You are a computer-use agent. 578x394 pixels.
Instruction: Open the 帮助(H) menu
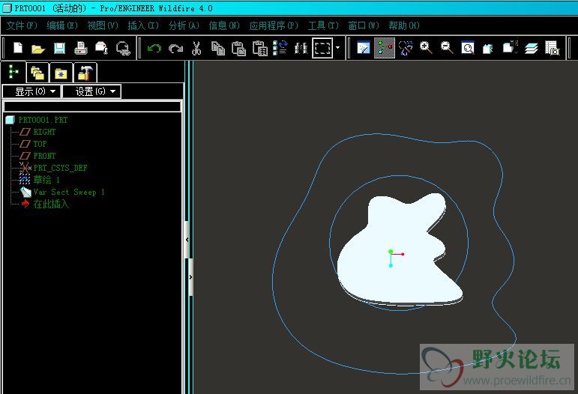pyautogui.click(x=404, y=25)
